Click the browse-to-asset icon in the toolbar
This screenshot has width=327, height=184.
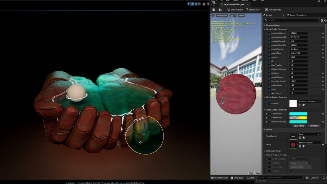(220, 10)
